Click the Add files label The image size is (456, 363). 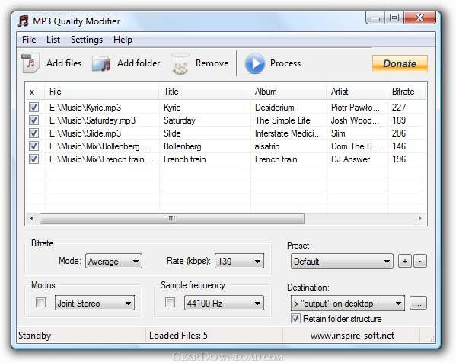click(64, 63)
